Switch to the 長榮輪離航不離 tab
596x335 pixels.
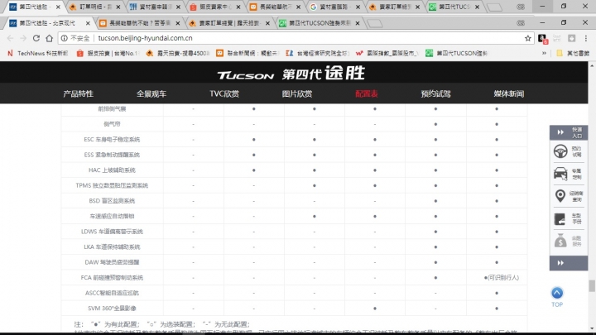click(x=139, y=23)
